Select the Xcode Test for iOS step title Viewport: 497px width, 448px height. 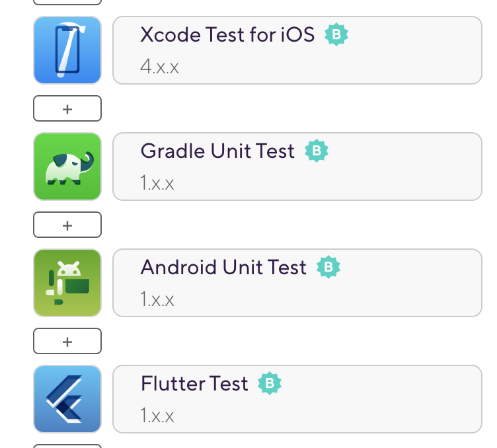[x=227, y=34]
